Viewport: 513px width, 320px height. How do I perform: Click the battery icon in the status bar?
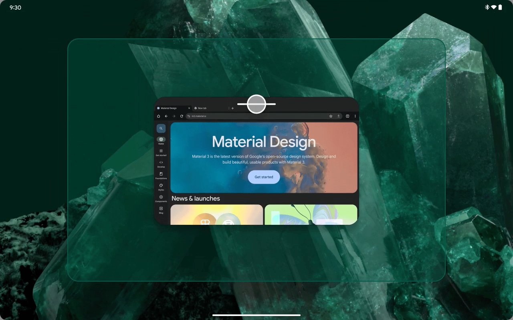pyautogui.click(x=500, y=7)
